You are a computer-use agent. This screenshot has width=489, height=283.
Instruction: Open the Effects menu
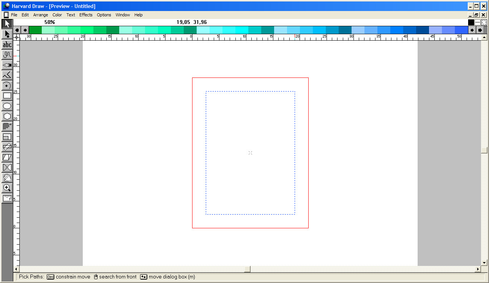click(x=86, y=15)
